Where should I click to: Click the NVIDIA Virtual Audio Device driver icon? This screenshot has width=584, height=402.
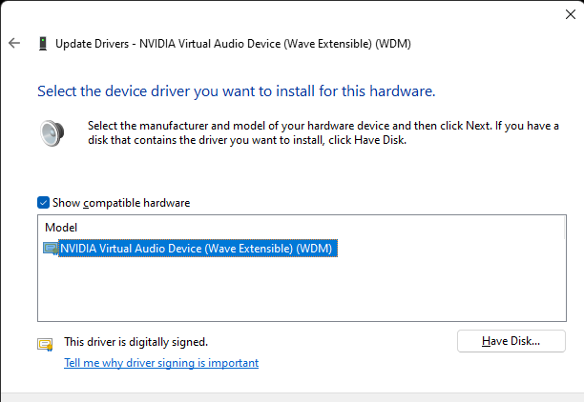coord(51,249)
